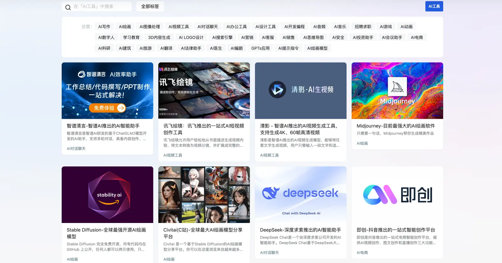Focus the AI tools search field
This screenshot has width=502, height=263.
coord(97,6)
